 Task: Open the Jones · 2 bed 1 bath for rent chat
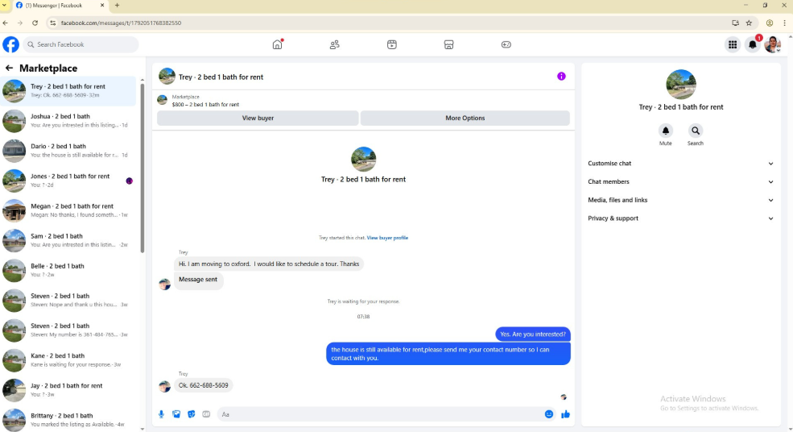pos(68,181)
